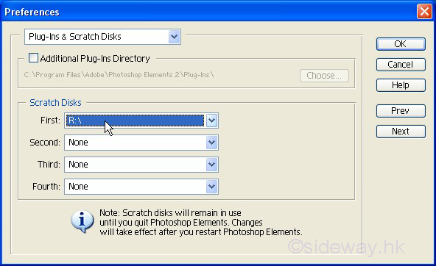Enable the Additional Plug-Ins Directory checkbox

click(33, 58)
